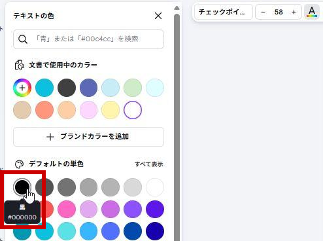Select the turquoise default swatch
The image size is (323, 241).
(x=67, y=231)
